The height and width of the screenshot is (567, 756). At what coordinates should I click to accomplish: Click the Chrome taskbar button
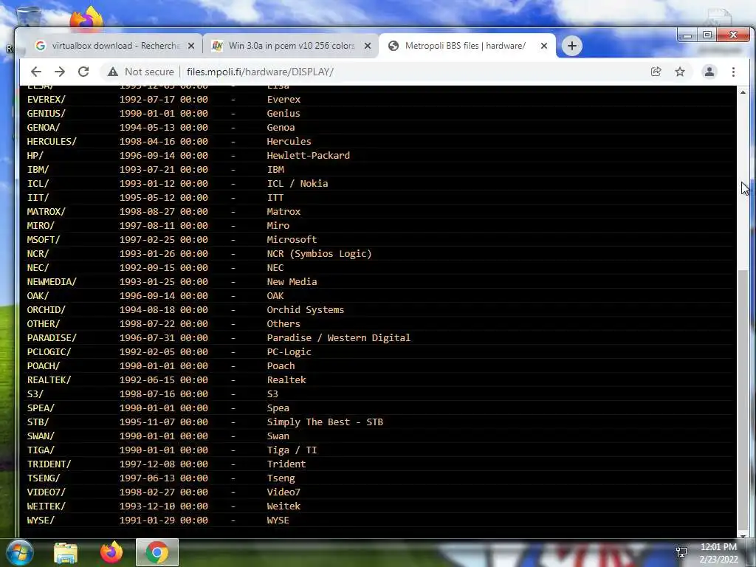[157, 552]
